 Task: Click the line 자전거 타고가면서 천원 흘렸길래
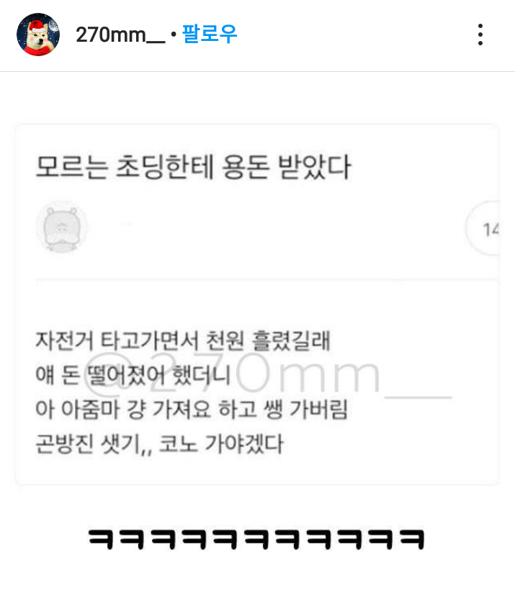click(183, 340)
